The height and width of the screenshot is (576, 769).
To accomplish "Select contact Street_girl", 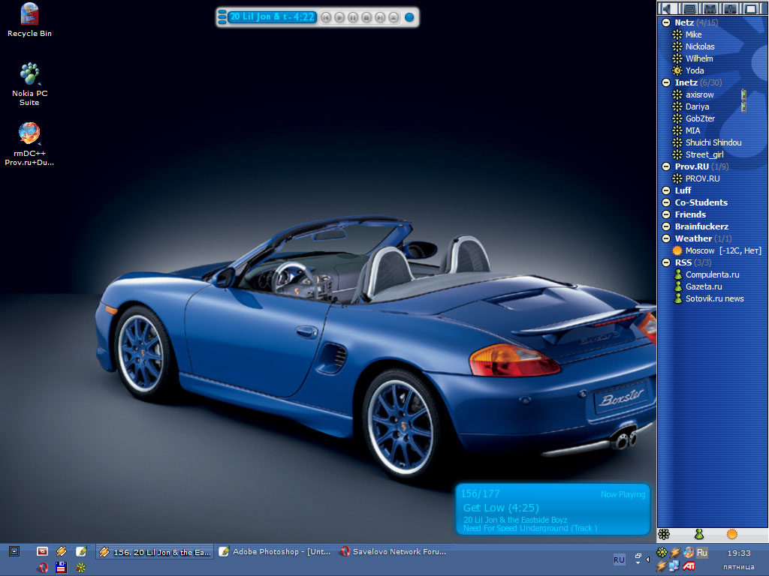I will 704,154.
